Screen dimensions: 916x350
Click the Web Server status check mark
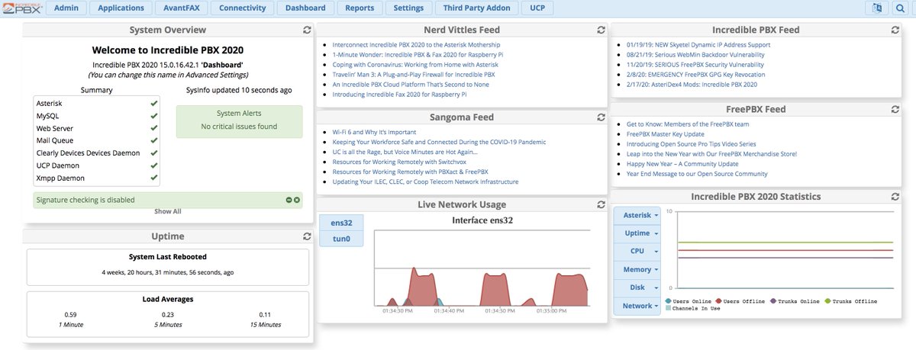154,128
